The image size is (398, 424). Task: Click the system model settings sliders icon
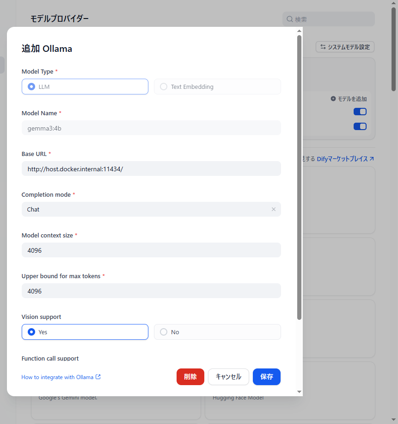pyautogui.click(x=323, y=47)
